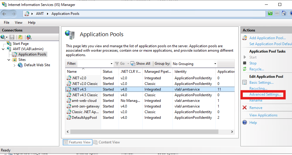Select Start Page in the Connections tree

click(21, 44)
